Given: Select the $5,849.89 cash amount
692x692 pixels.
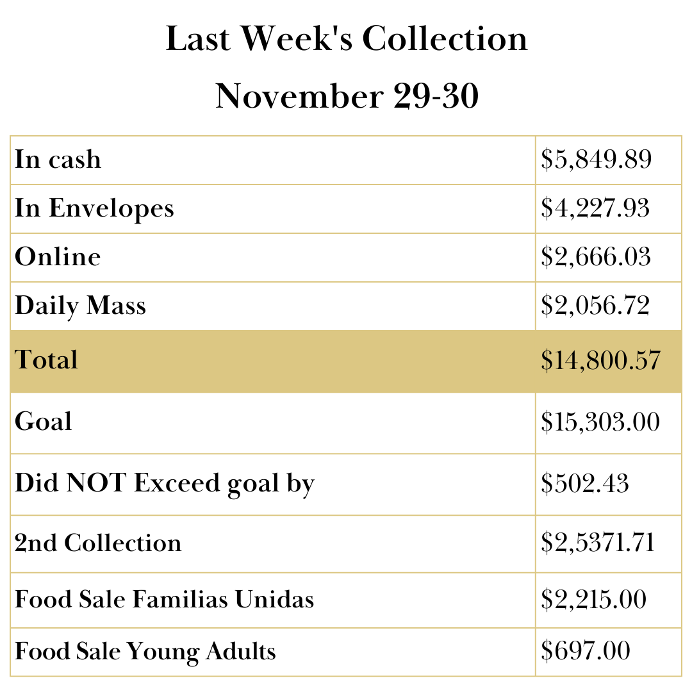Looking at the screenshot, I should click(x=596, y=160).
